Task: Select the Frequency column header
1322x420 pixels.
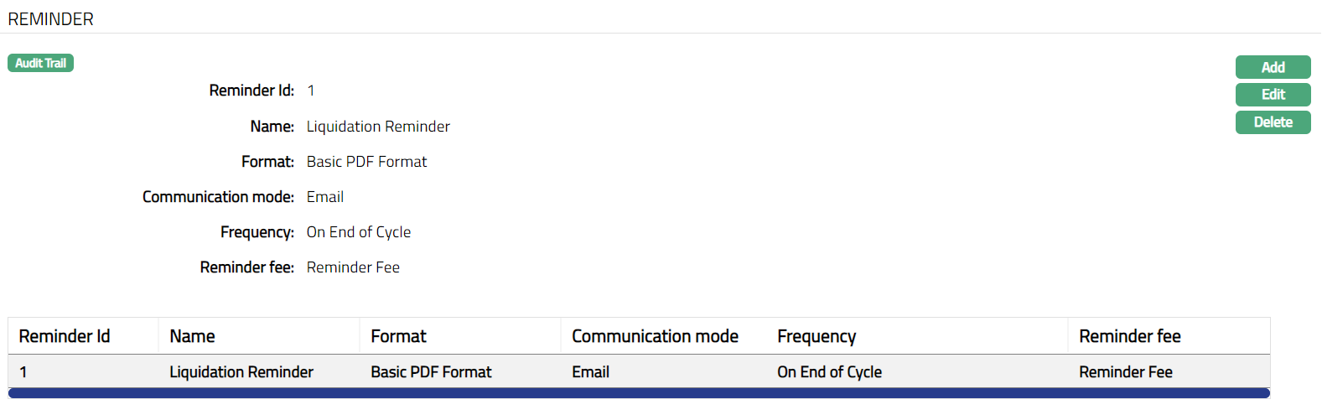Action: coord(817,336)
